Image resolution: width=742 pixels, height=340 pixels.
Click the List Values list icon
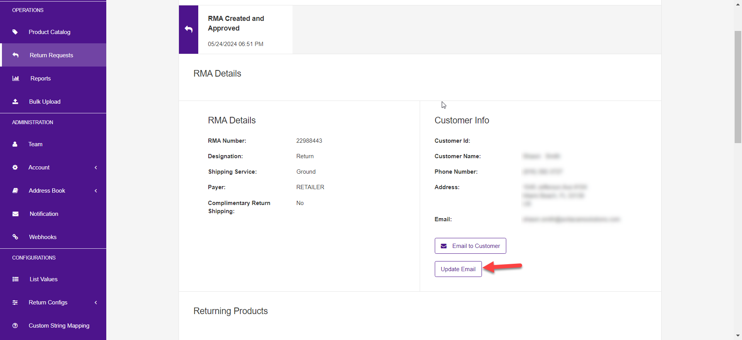[x=15, y=279]
